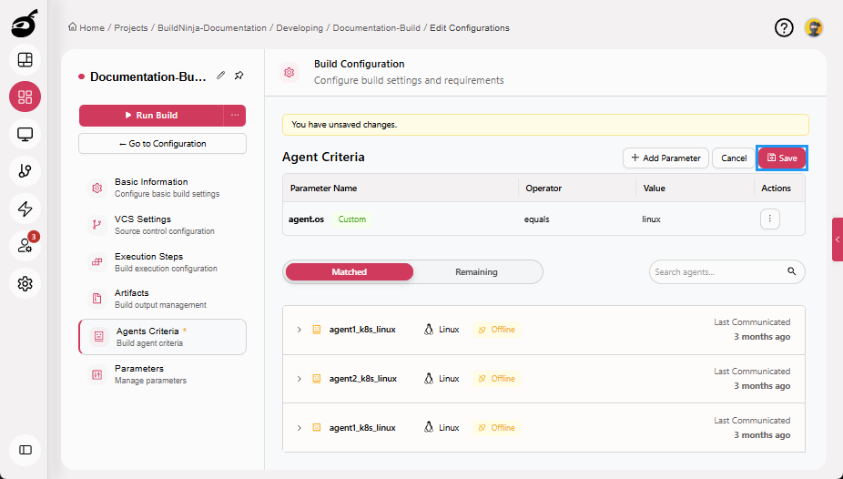Click the Home icon in breadcrumb
Viewport: 843px width, 479px height.
click(x=72, y=27)
